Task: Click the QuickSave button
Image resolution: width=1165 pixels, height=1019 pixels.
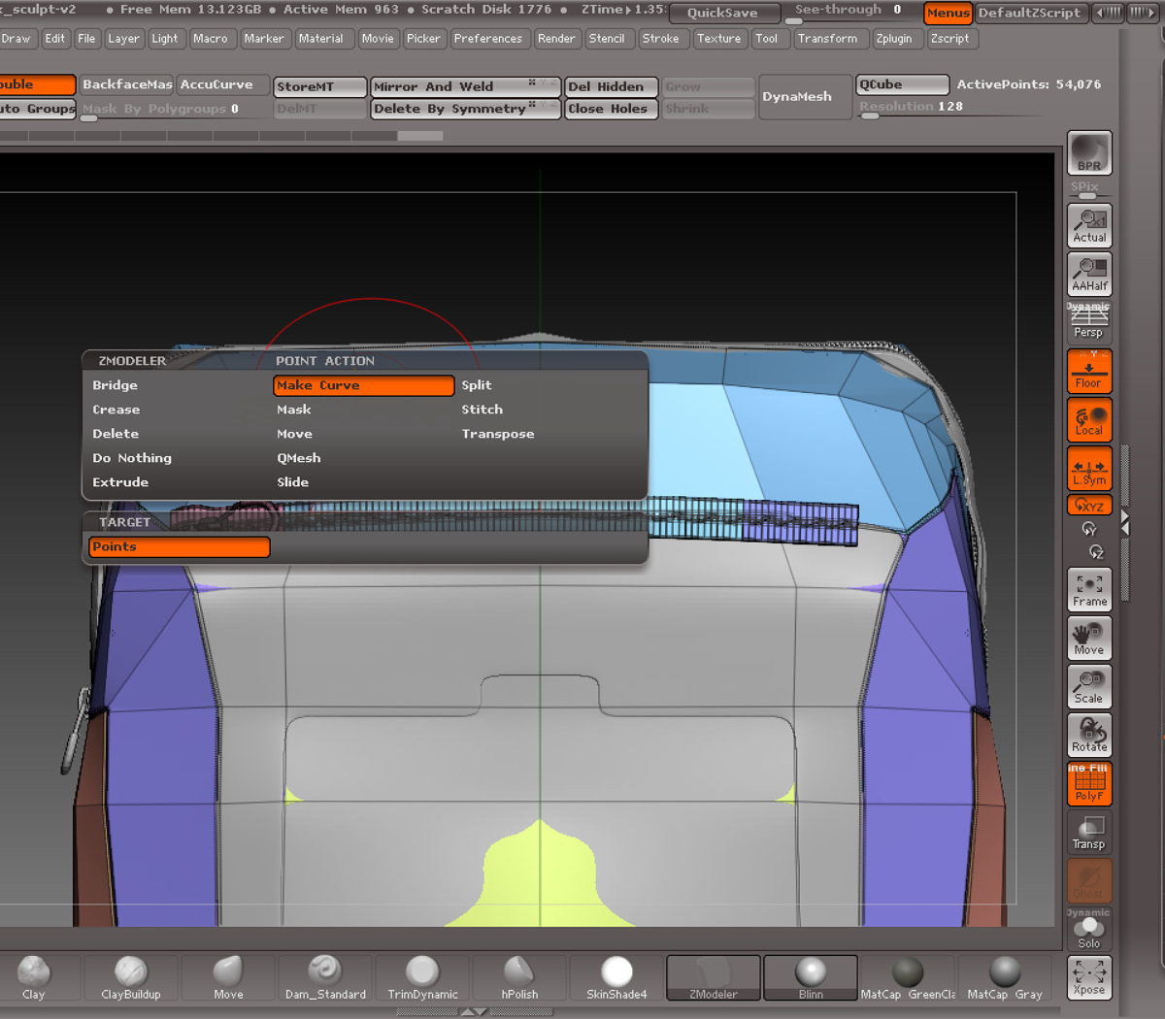Action: (723, 13)
